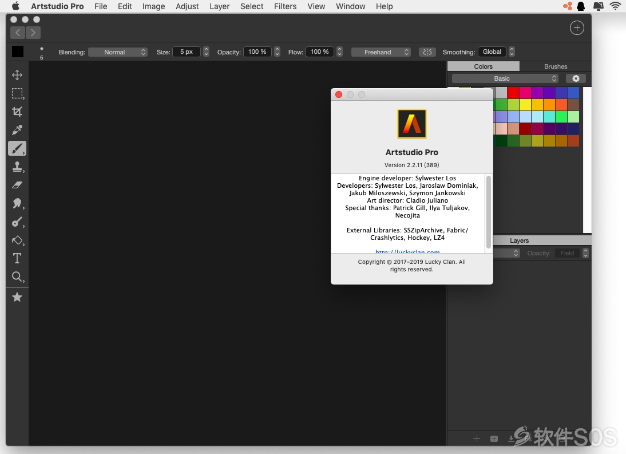Open the Layer menu
This screenshot has height=454, width=626.
219,6
